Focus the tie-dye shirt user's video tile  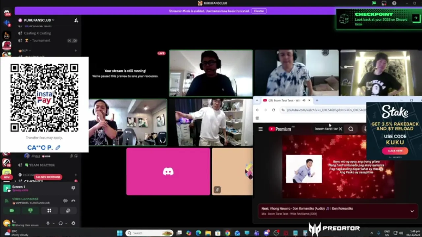click(296, 73)
